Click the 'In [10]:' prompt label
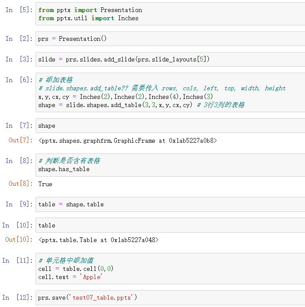 tap(18, 225)
